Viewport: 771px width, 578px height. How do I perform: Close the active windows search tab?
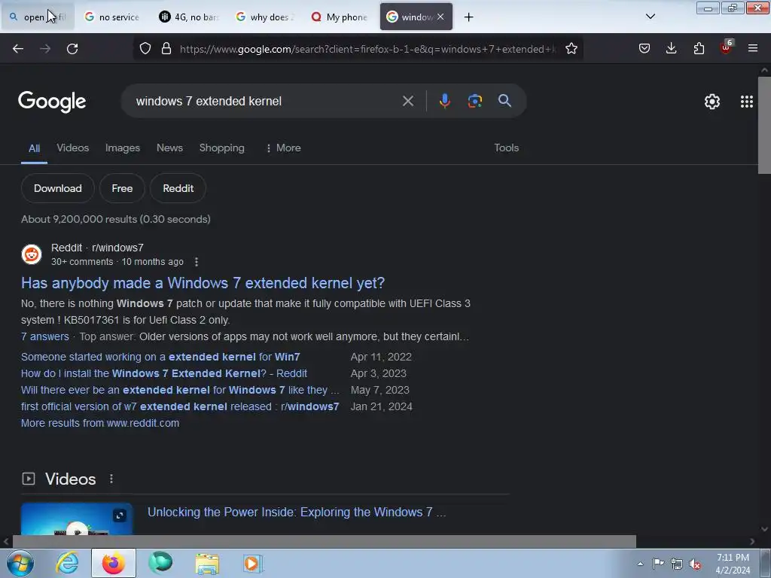[x=440, y=17]
